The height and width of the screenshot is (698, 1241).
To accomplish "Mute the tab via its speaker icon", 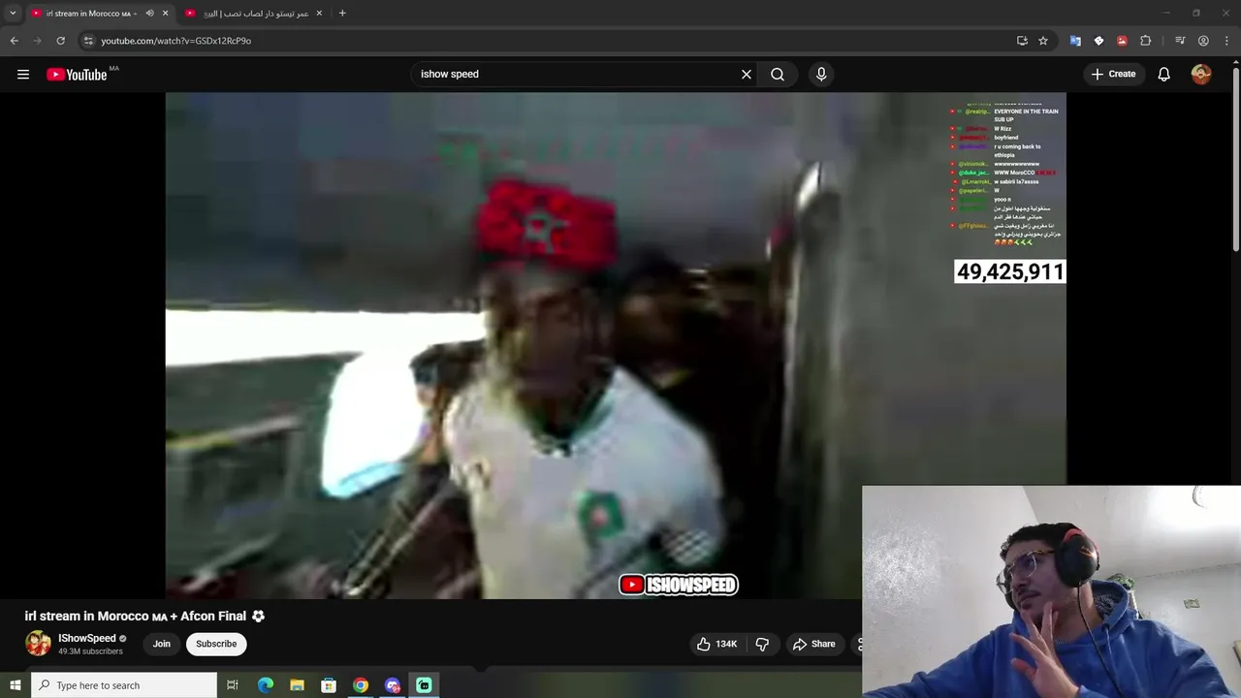I will (x=149, y=14).
